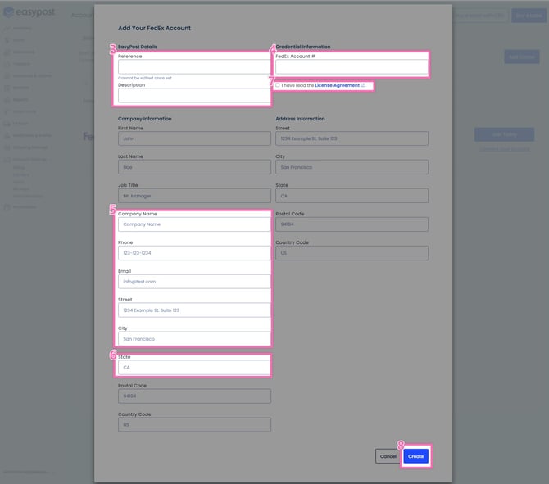Click the 'EasyPost Details' section heading
The height and width of the screenshot is (484, 549).
tap(138, 47)
